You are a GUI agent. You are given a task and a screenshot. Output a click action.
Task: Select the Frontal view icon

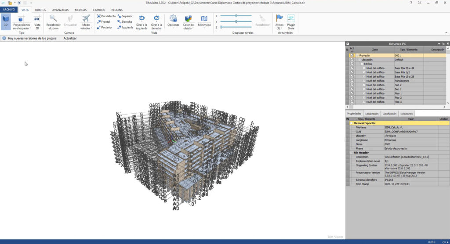pos(99,22)
